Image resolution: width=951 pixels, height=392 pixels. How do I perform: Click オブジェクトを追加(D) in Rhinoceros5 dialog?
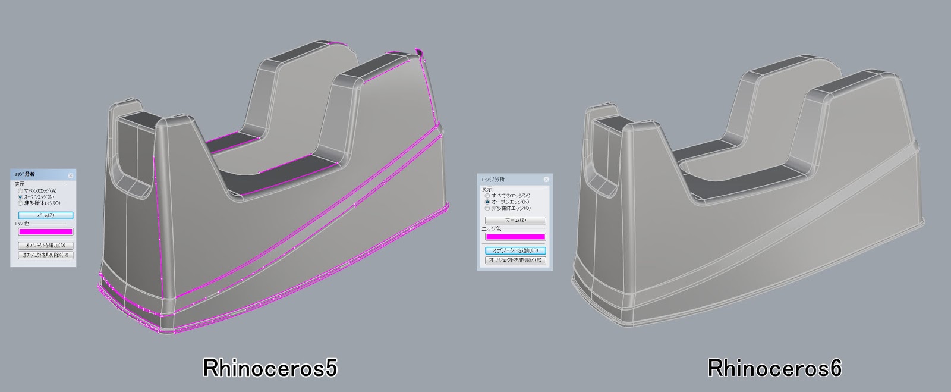coord(46,245)
